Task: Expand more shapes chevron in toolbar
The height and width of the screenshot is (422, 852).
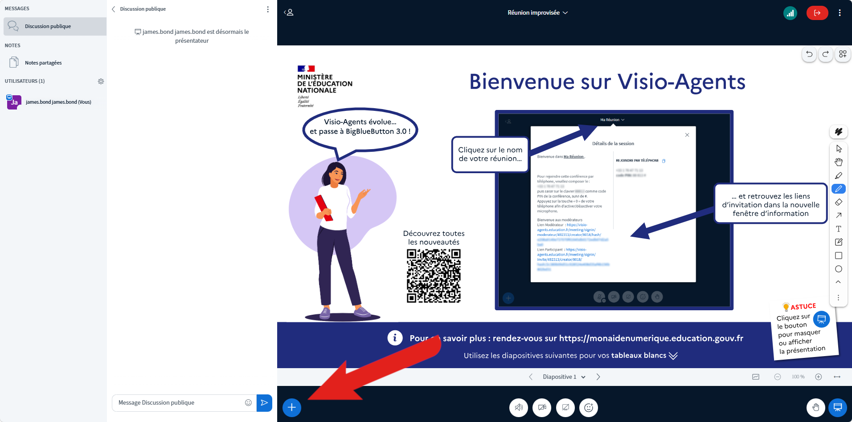Action: point(838,282)
